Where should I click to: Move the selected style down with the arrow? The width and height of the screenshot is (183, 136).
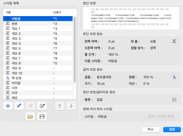[x=71, y=106]
